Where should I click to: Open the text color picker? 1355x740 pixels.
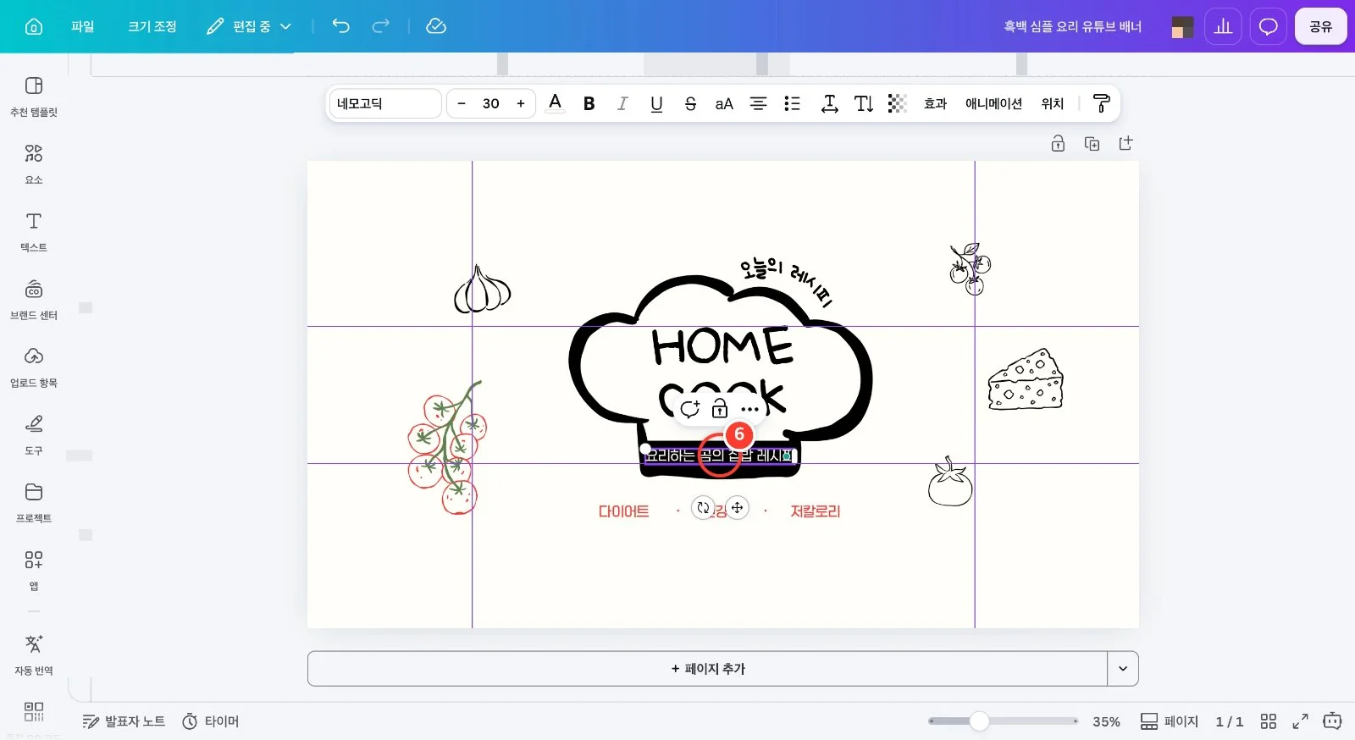point(555,103)
